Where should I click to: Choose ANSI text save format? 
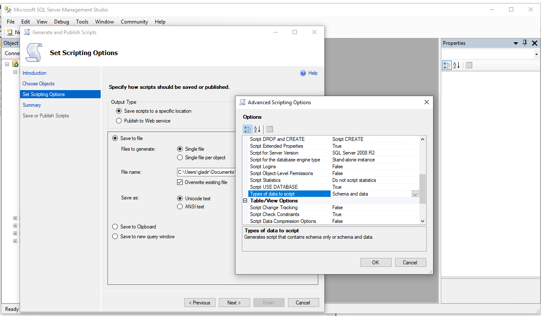point(180,207)
